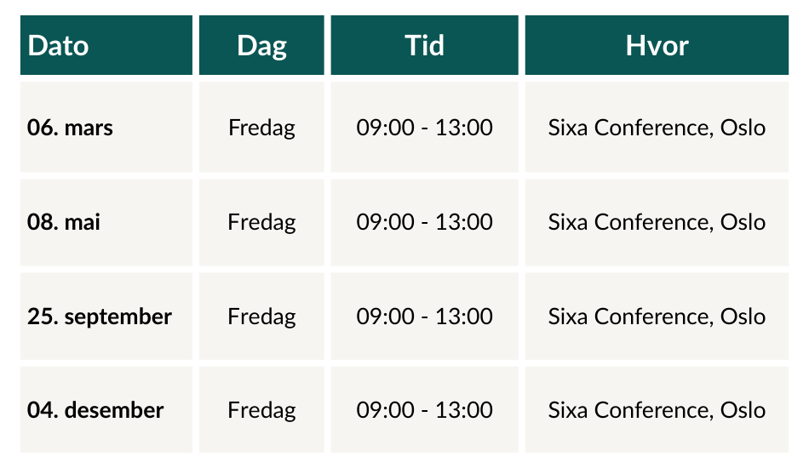This screenshot has height=468, width=809.
Task: Click the time cell for 08. mai
Action: tap(425, 222)
